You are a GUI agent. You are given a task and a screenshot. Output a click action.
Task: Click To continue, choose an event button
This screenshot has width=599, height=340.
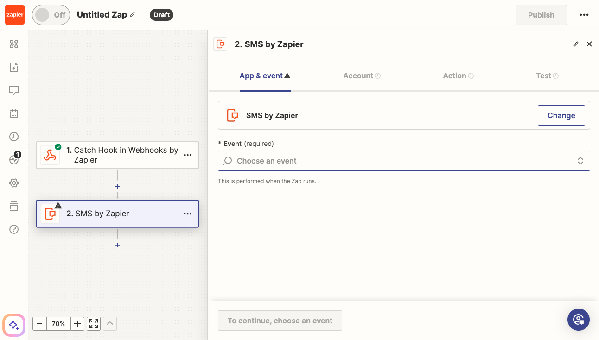pyautogui.click(x=280, y=321)
